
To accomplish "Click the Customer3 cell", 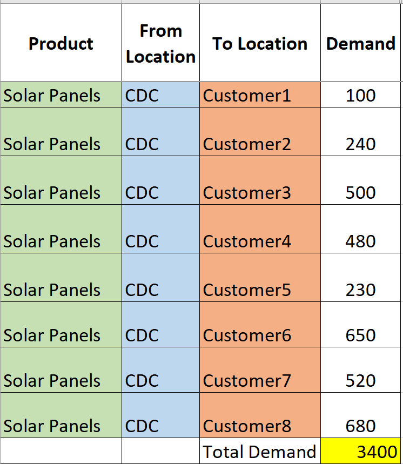I will pyautogui.click(x=260, y=180).
